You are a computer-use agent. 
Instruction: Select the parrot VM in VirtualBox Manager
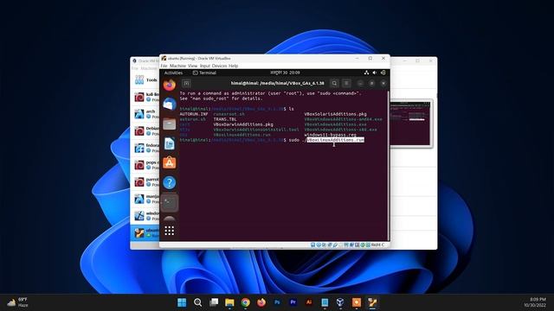pos(145,182)
